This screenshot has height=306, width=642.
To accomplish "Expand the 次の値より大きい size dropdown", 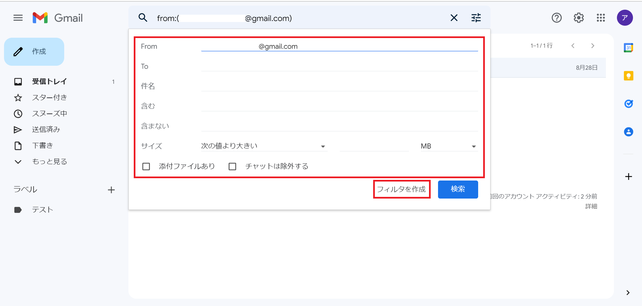I will [263, 146].
